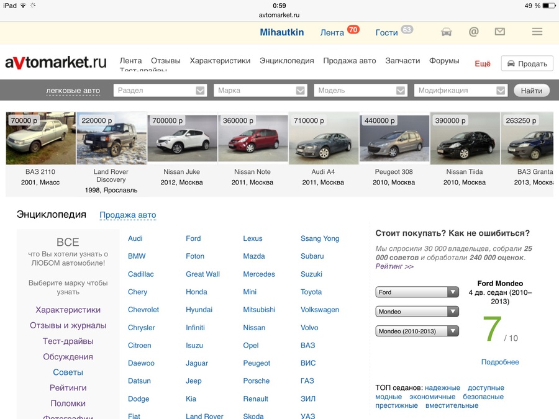Open the envelope messages icon

(x=500, y=32)
